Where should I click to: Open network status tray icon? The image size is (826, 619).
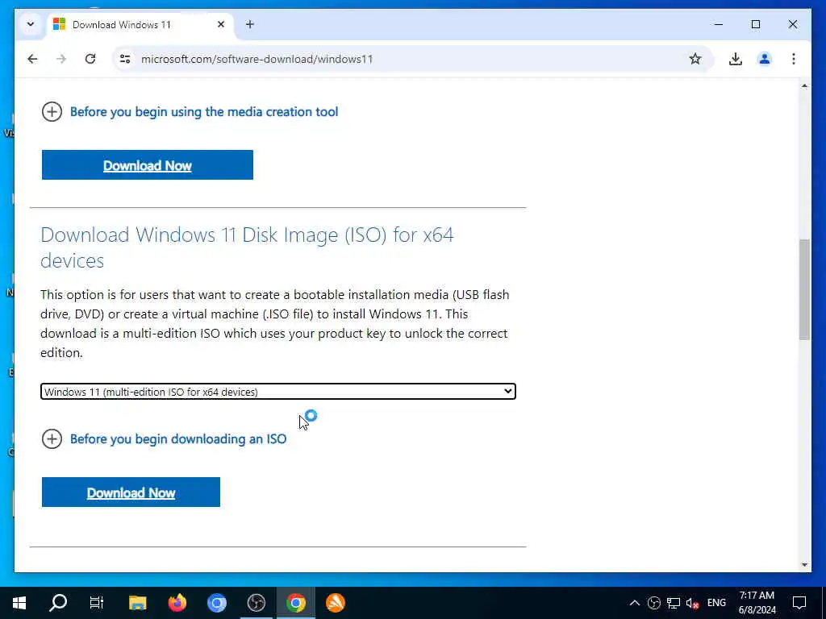click(x=674, y=603)
